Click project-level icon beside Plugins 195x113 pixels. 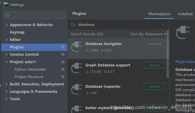[63, 47]
